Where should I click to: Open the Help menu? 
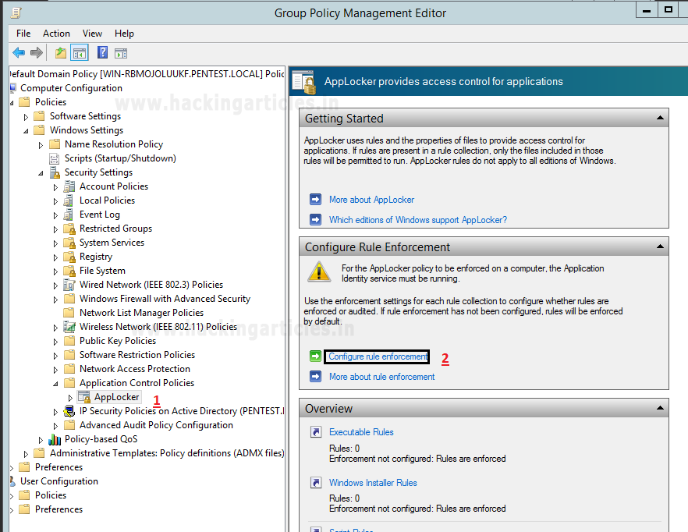124,34
